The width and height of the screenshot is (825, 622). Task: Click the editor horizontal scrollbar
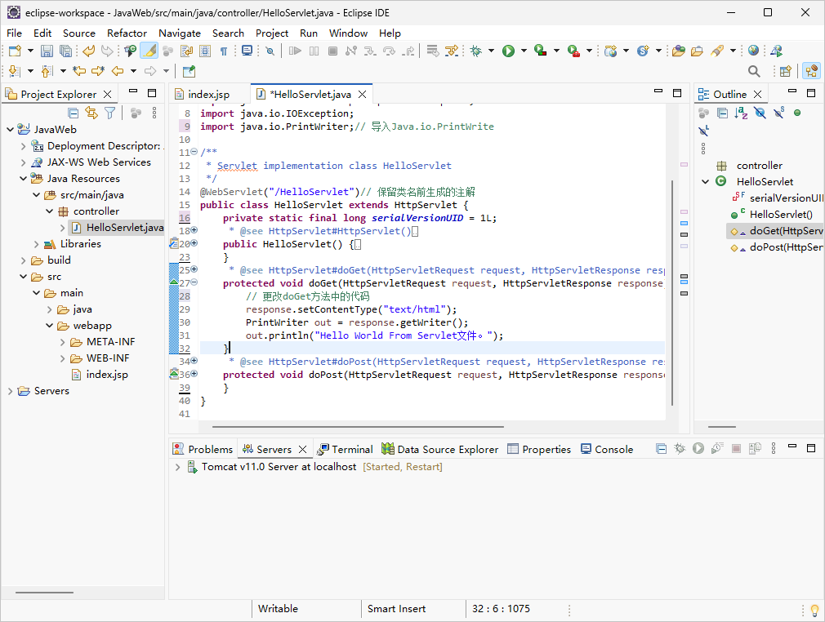[x=358, y=427]
